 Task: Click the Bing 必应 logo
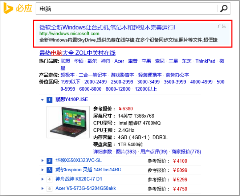(x=18, y=8)
